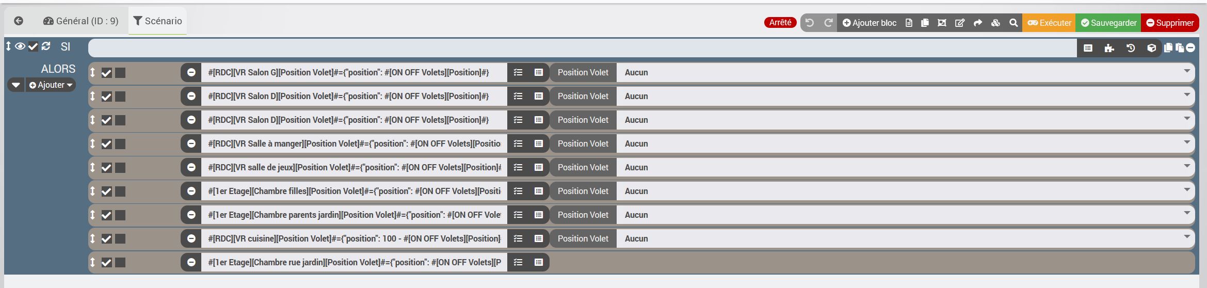
Task: Click the back arrow next to the Général tab
Action: tap(19, 21)
